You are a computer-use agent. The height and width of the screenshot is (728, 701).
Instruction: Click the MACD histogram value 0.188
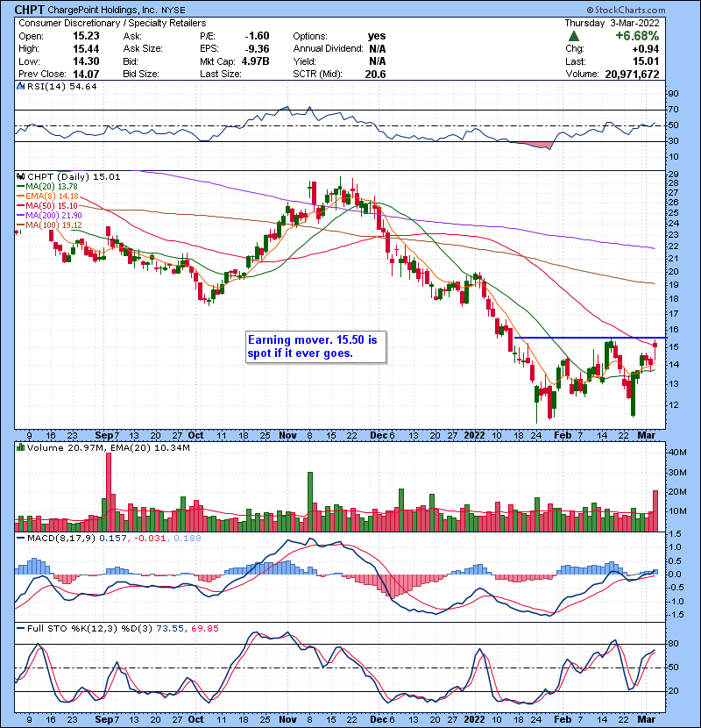coord(188,539)
